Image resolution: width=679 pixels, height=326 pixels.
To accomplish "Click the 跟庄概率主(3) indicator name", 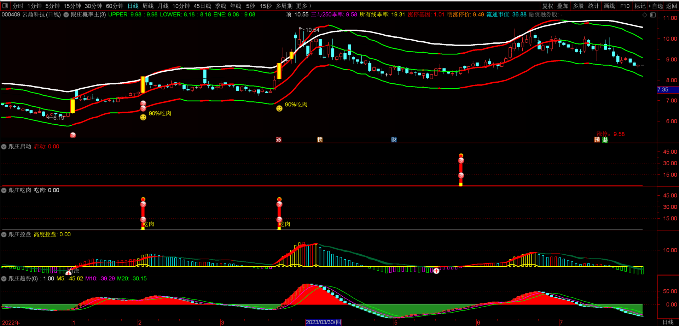I will [x=88, y=14].
